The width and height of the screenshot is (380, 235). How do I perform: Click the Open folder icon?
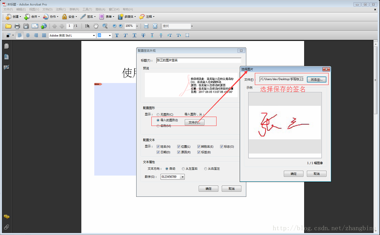(8, 26)
